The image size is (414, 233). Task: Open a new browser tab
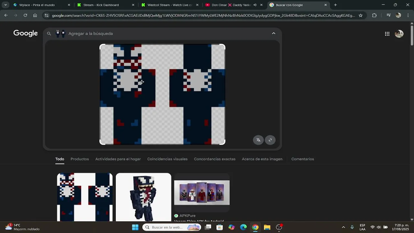pyautogui.click(x=335, y=5)
